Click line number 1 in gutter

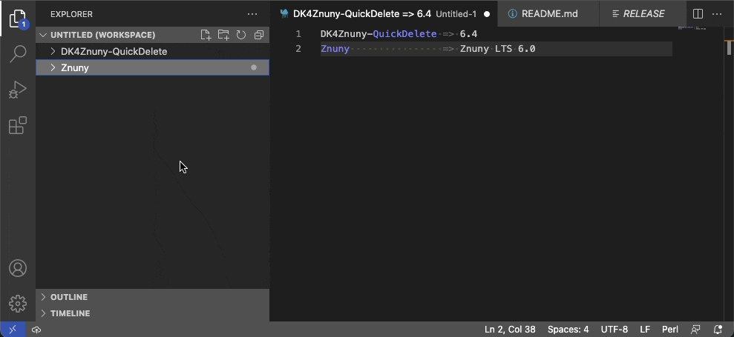[298, 34]
